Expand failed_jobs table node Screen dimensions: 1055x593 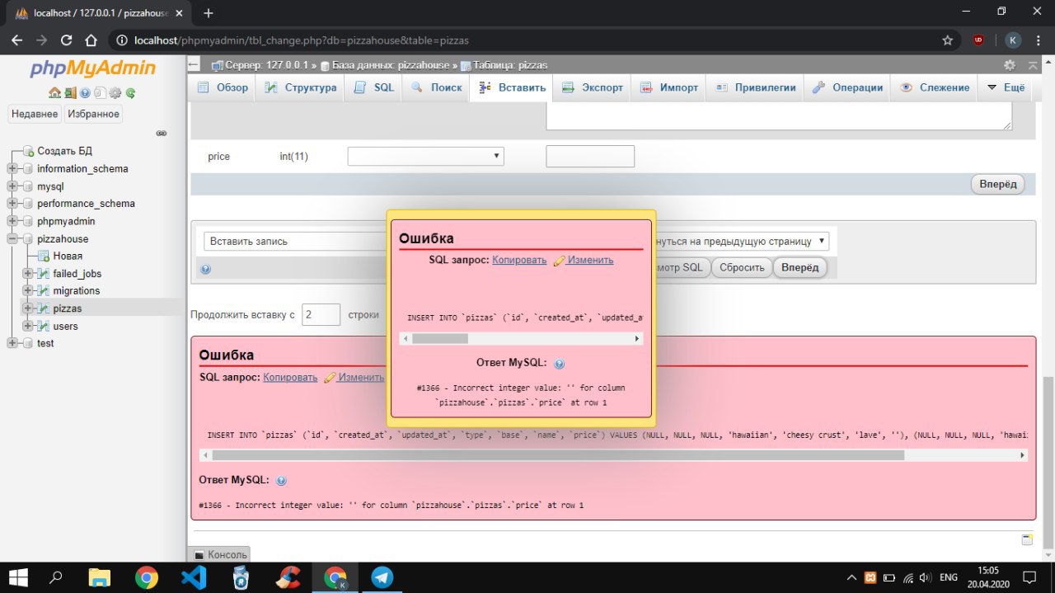(27, 273)
